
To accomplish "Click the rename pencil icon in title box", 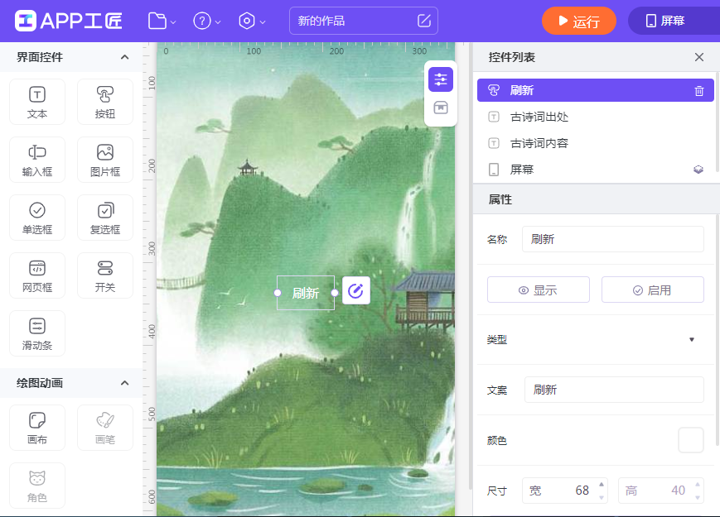I will [x=424, y=21].
